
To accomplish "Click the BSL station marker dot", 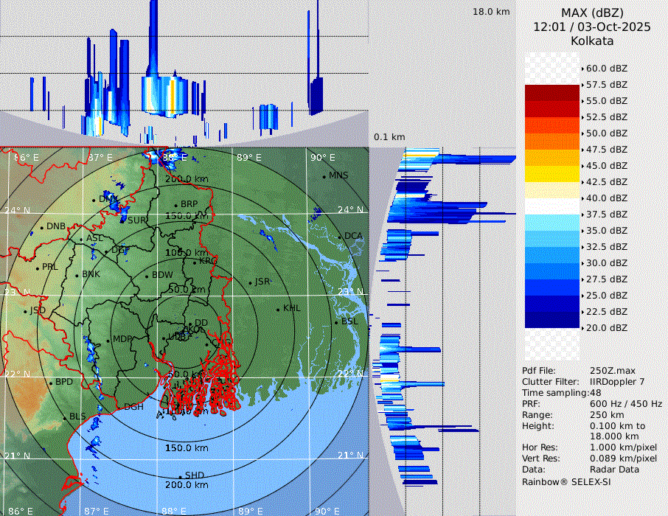I will click(x=336, y=322).
